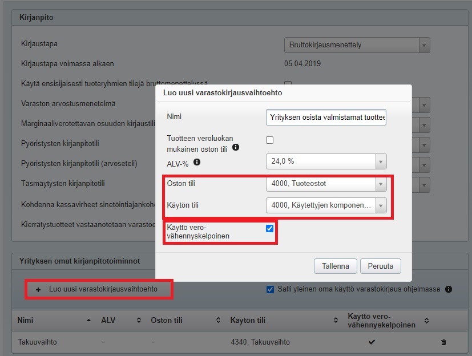
Task: Sort table by Nimi column arrow
Action: (x=88, y=321)
